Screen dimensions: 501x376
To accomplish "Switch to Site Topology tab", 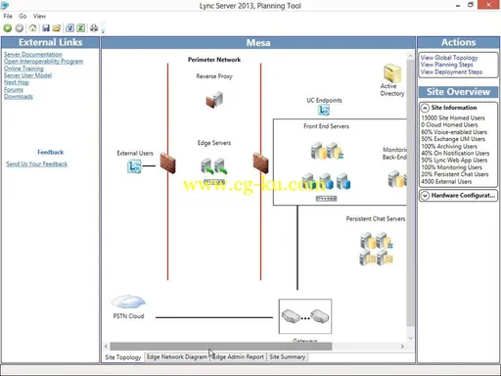I will (123, 357).
